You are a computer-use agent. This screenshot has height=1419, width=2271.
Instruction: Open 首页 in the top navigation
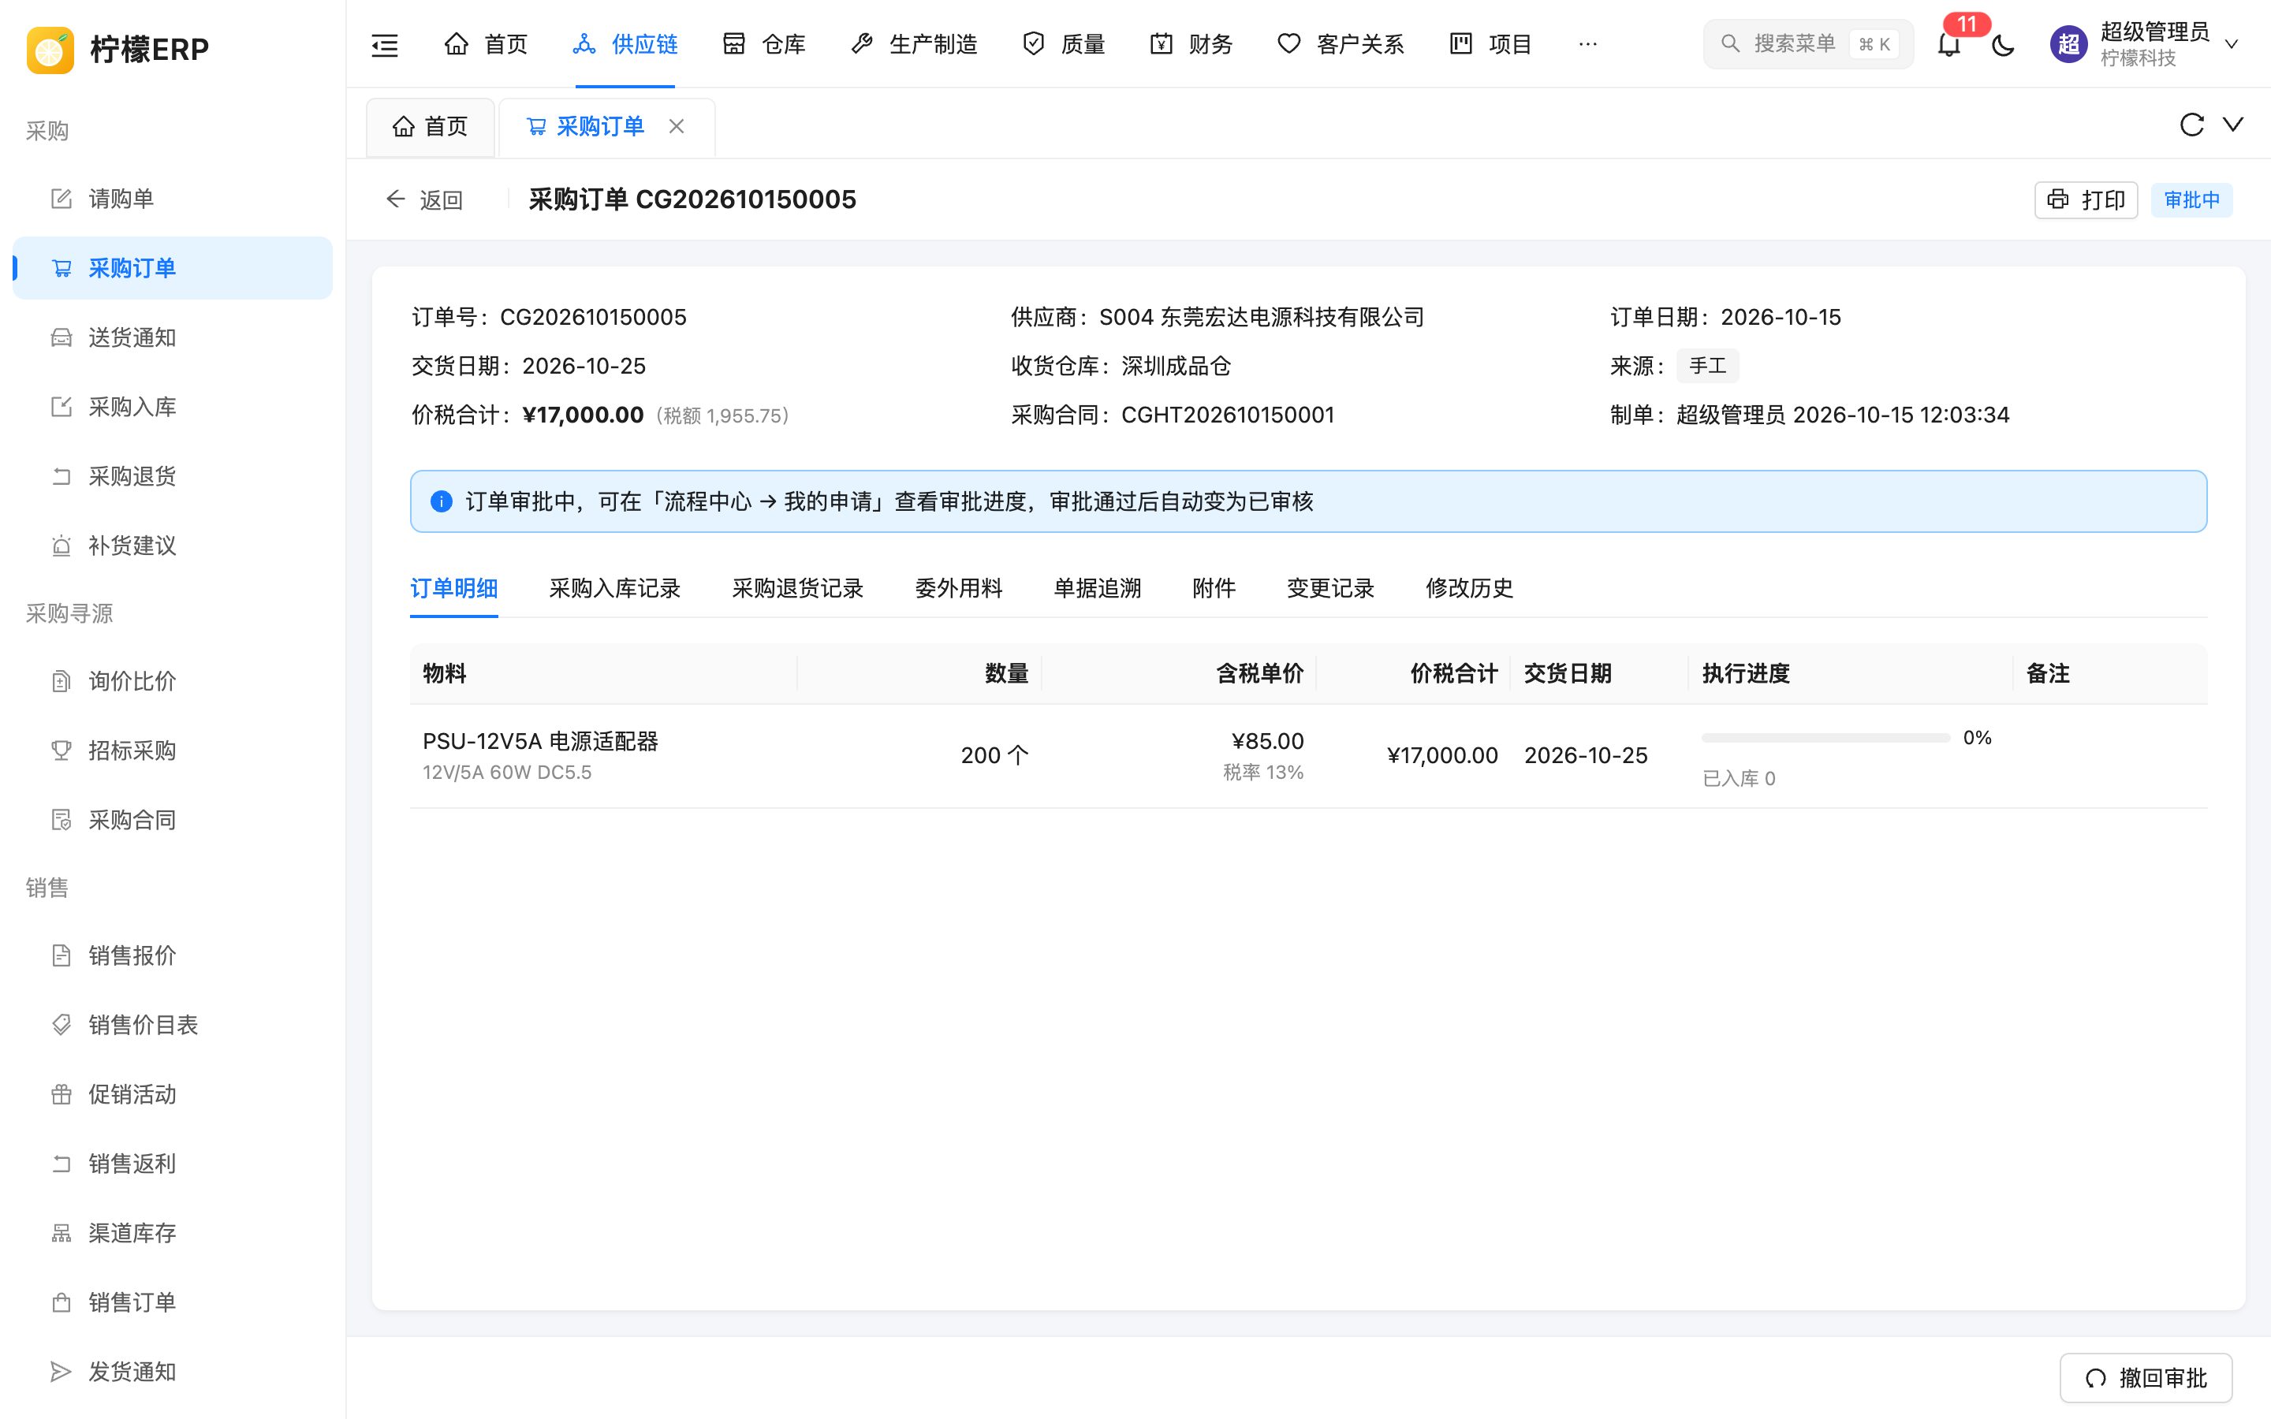coord(486,44)
